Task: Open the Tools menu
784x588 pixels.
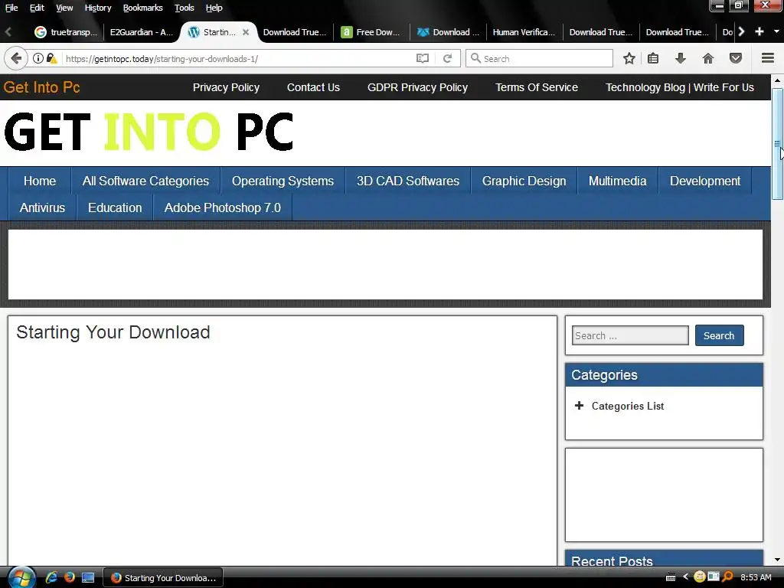Action: 184,8
